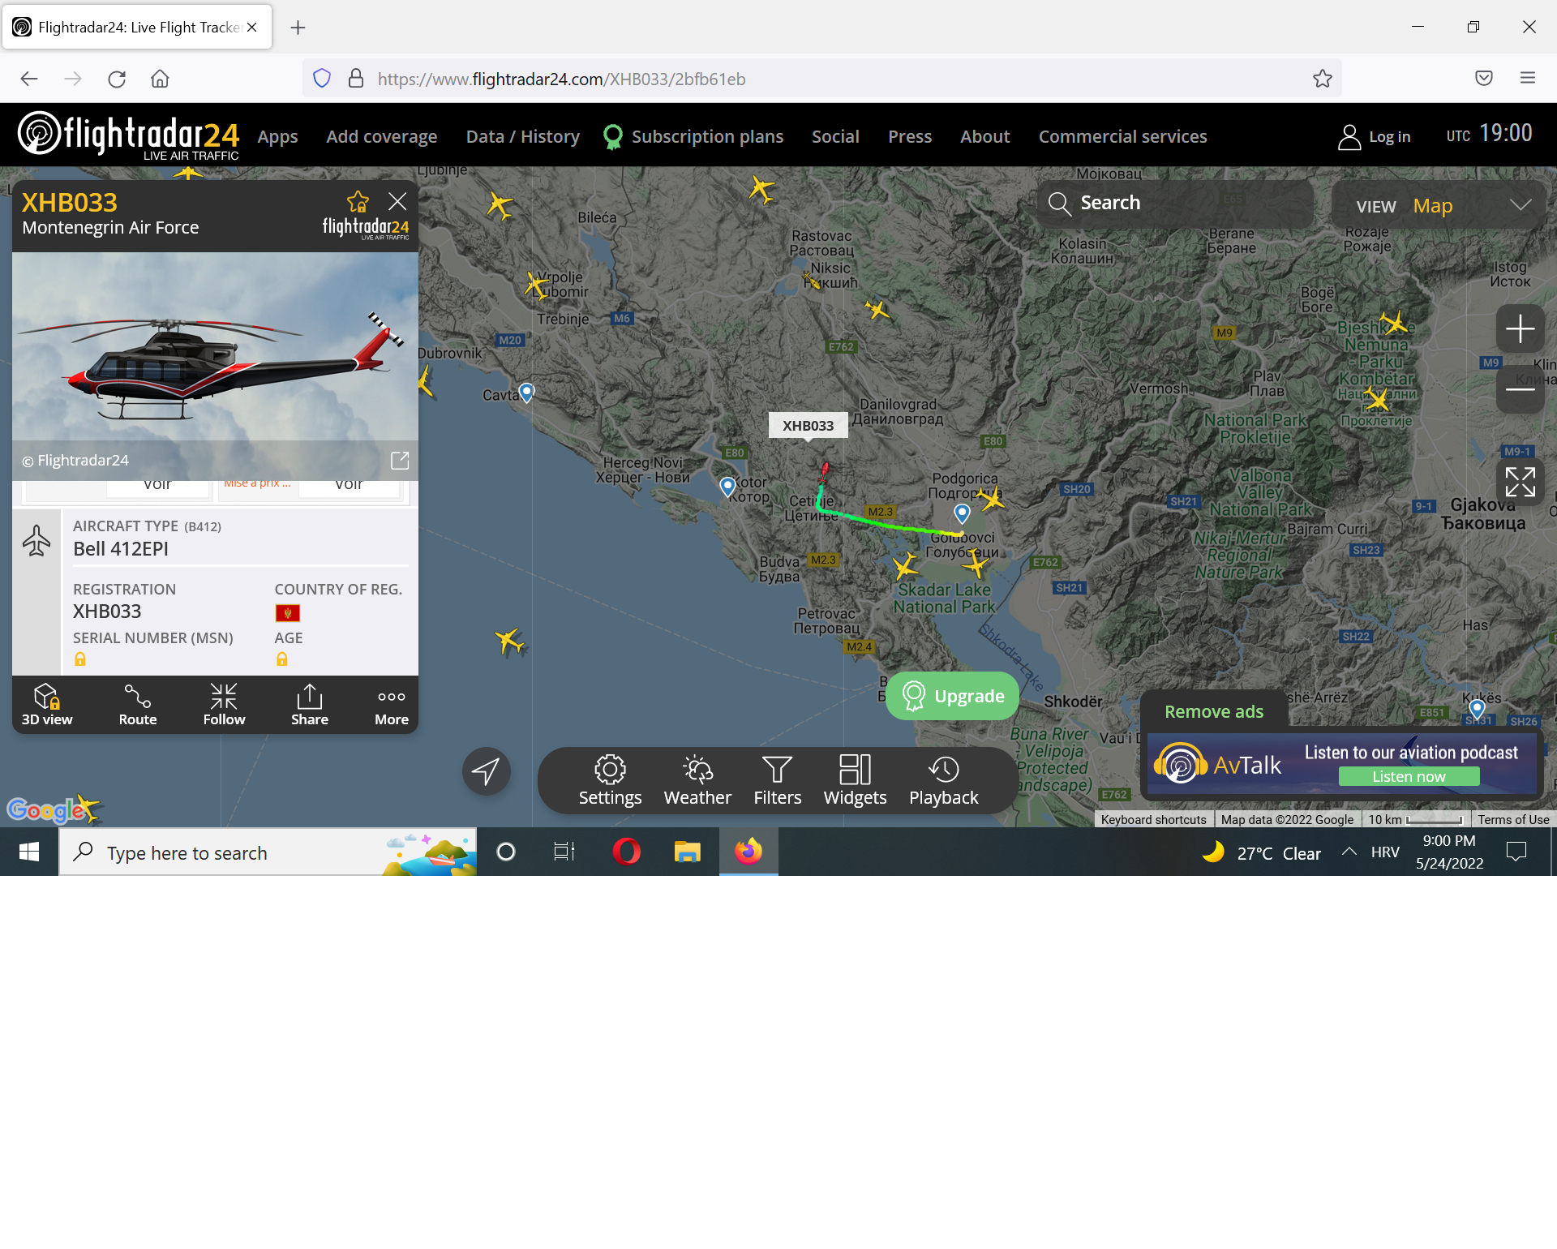Click the helicopter photo thumbnail
The height and width of the screenshot is (1249, 1557).
215,365
